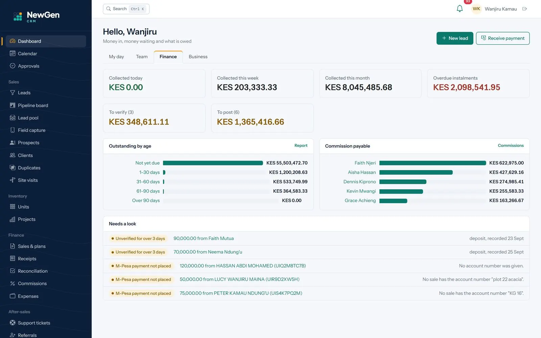Click the WK user avatar
The height and width of the screenshot is (338, 541).
click(x=476, y=9)
